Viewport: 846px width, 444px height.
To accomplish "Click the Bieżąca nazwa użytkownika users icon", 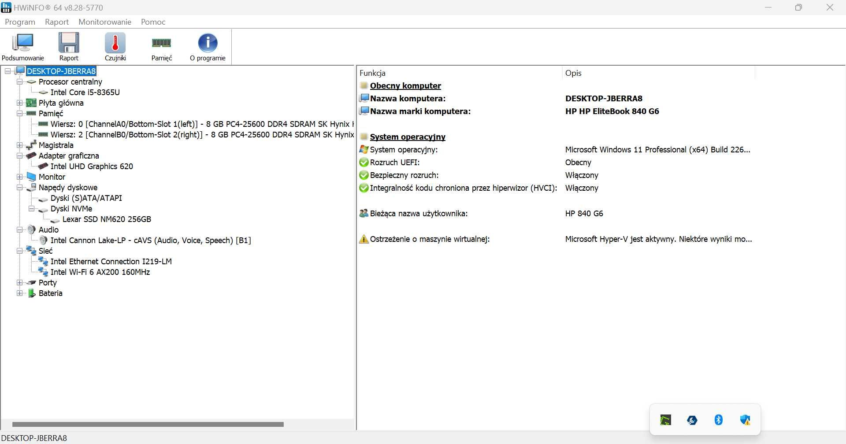I will [364, 213].
